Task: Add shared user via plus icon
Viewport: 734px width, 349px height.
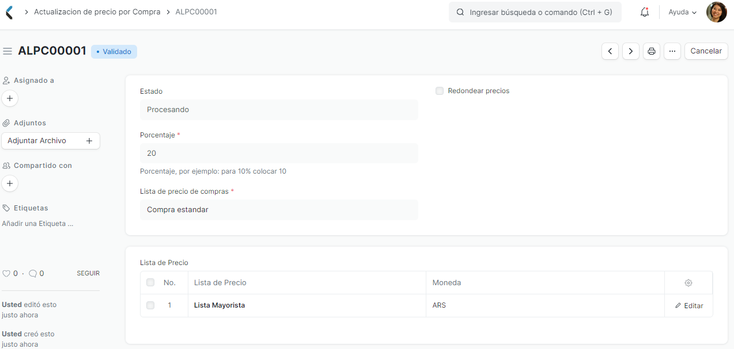Action: point(9,183)
